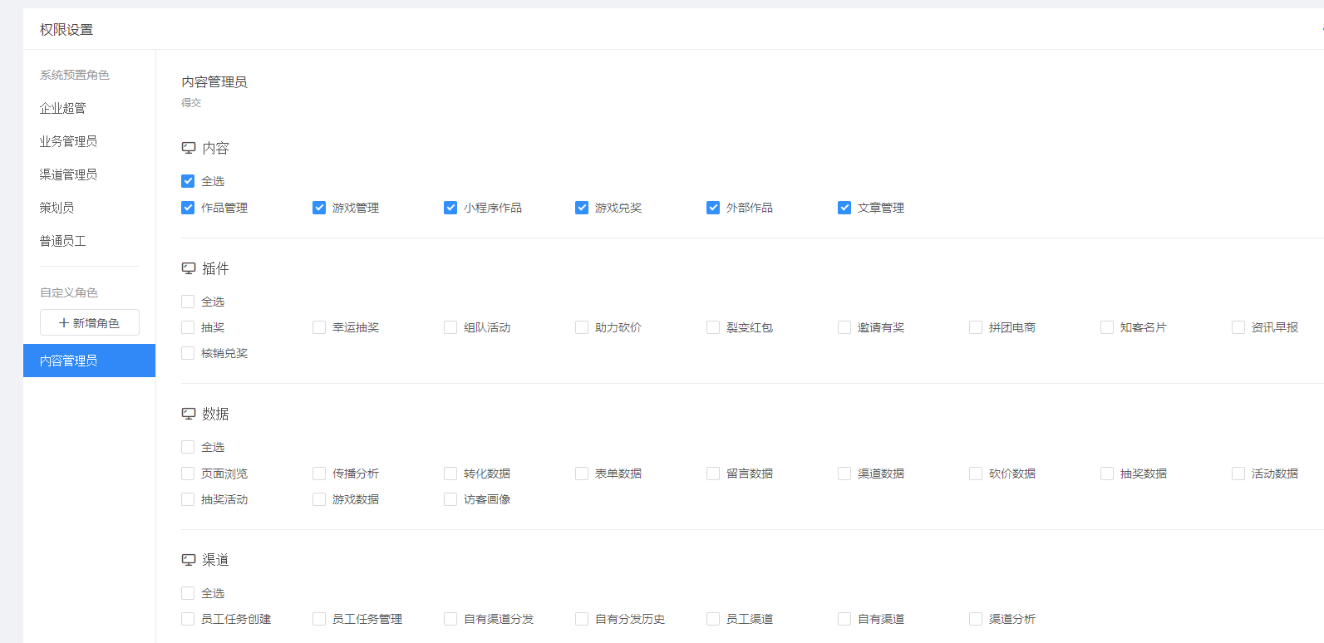
Task: Enable 员工任务创建 checkbox
Action: click(x=188, y=619)
